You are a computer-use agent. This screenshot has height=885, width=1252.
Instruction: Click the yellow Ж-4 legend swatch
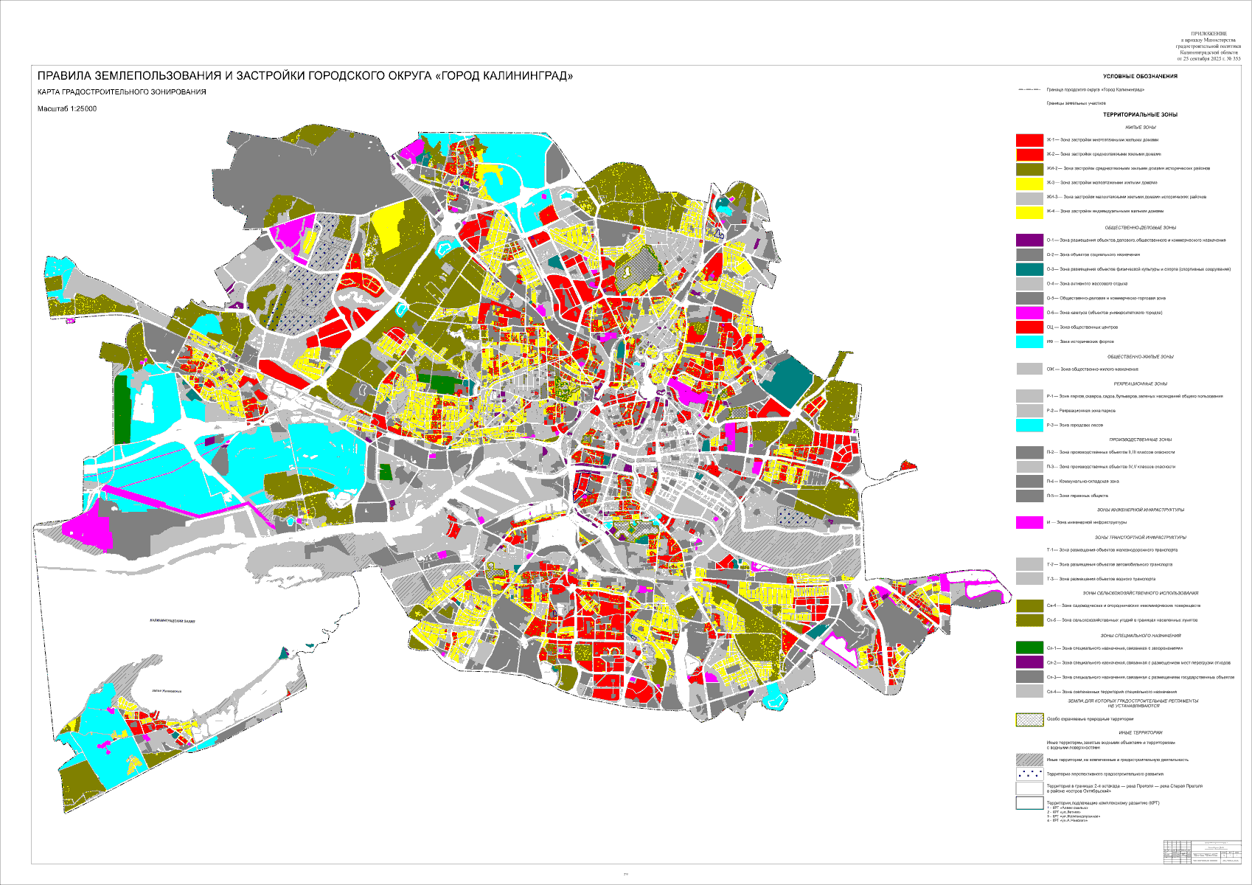point(1029,212)
